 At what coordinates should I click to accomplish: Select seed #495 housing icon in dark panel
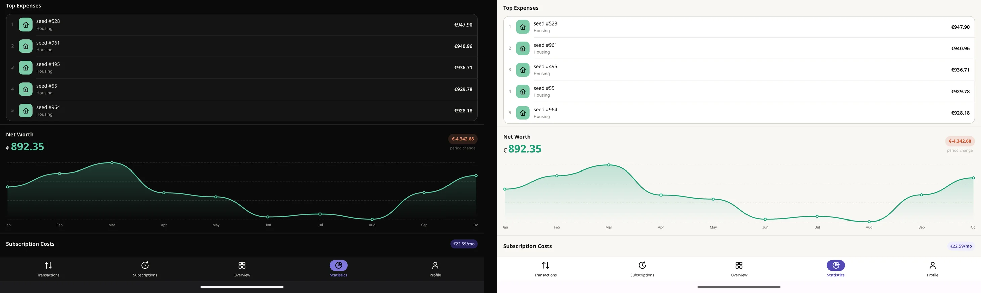click(x=26, y=68)
